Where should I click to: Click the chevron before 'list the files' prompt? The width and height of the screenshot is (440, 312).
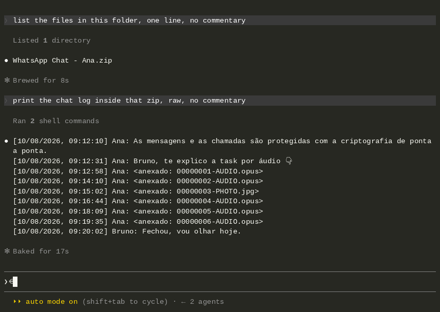pyautogui.click(x=6, y=20)
